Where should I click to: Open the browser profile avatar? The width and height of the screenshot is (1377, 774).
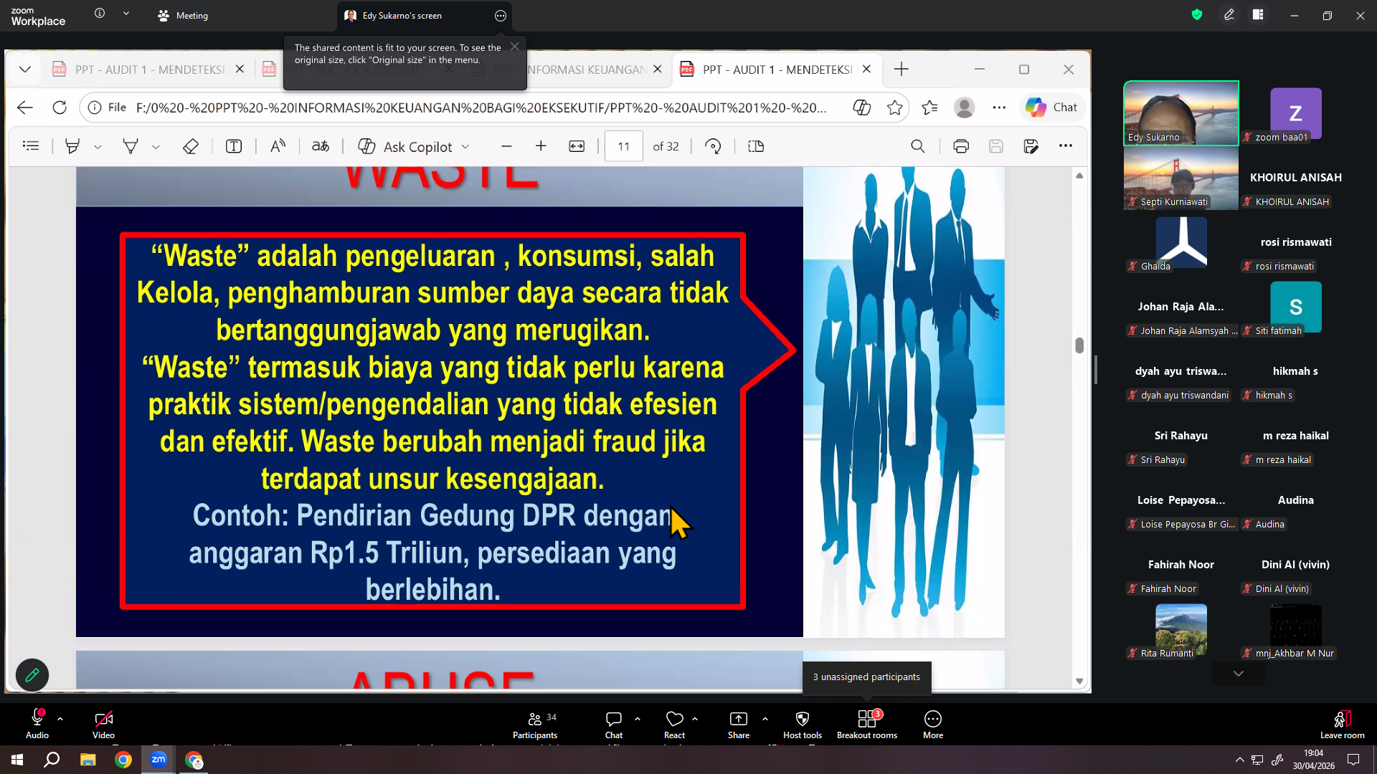[x=965, y=107]
